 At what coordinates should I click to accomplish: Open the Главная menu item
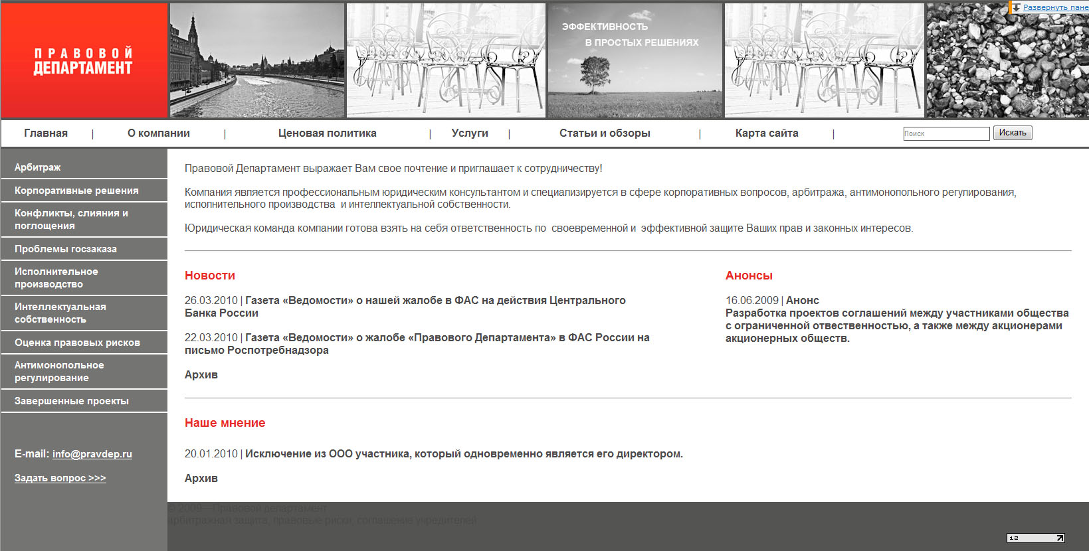click(x=46, y=133)
